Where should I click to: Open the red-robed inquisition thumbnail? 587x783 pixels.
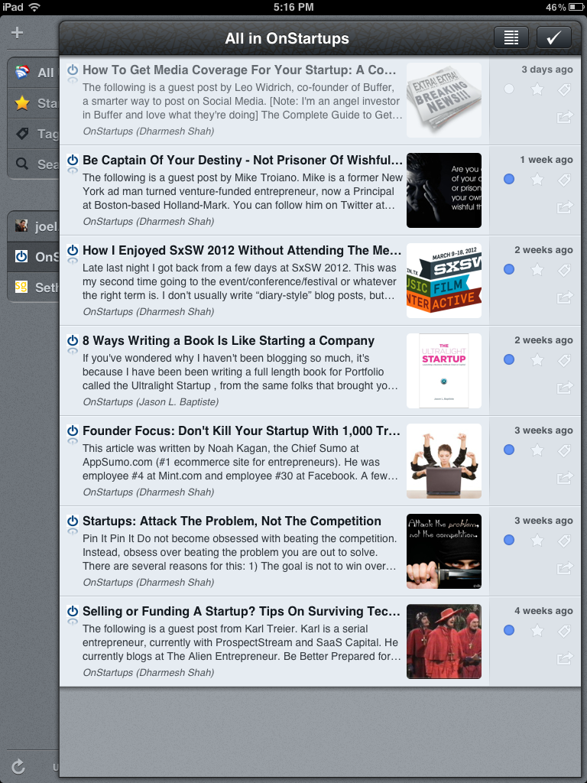pos(444,642)
